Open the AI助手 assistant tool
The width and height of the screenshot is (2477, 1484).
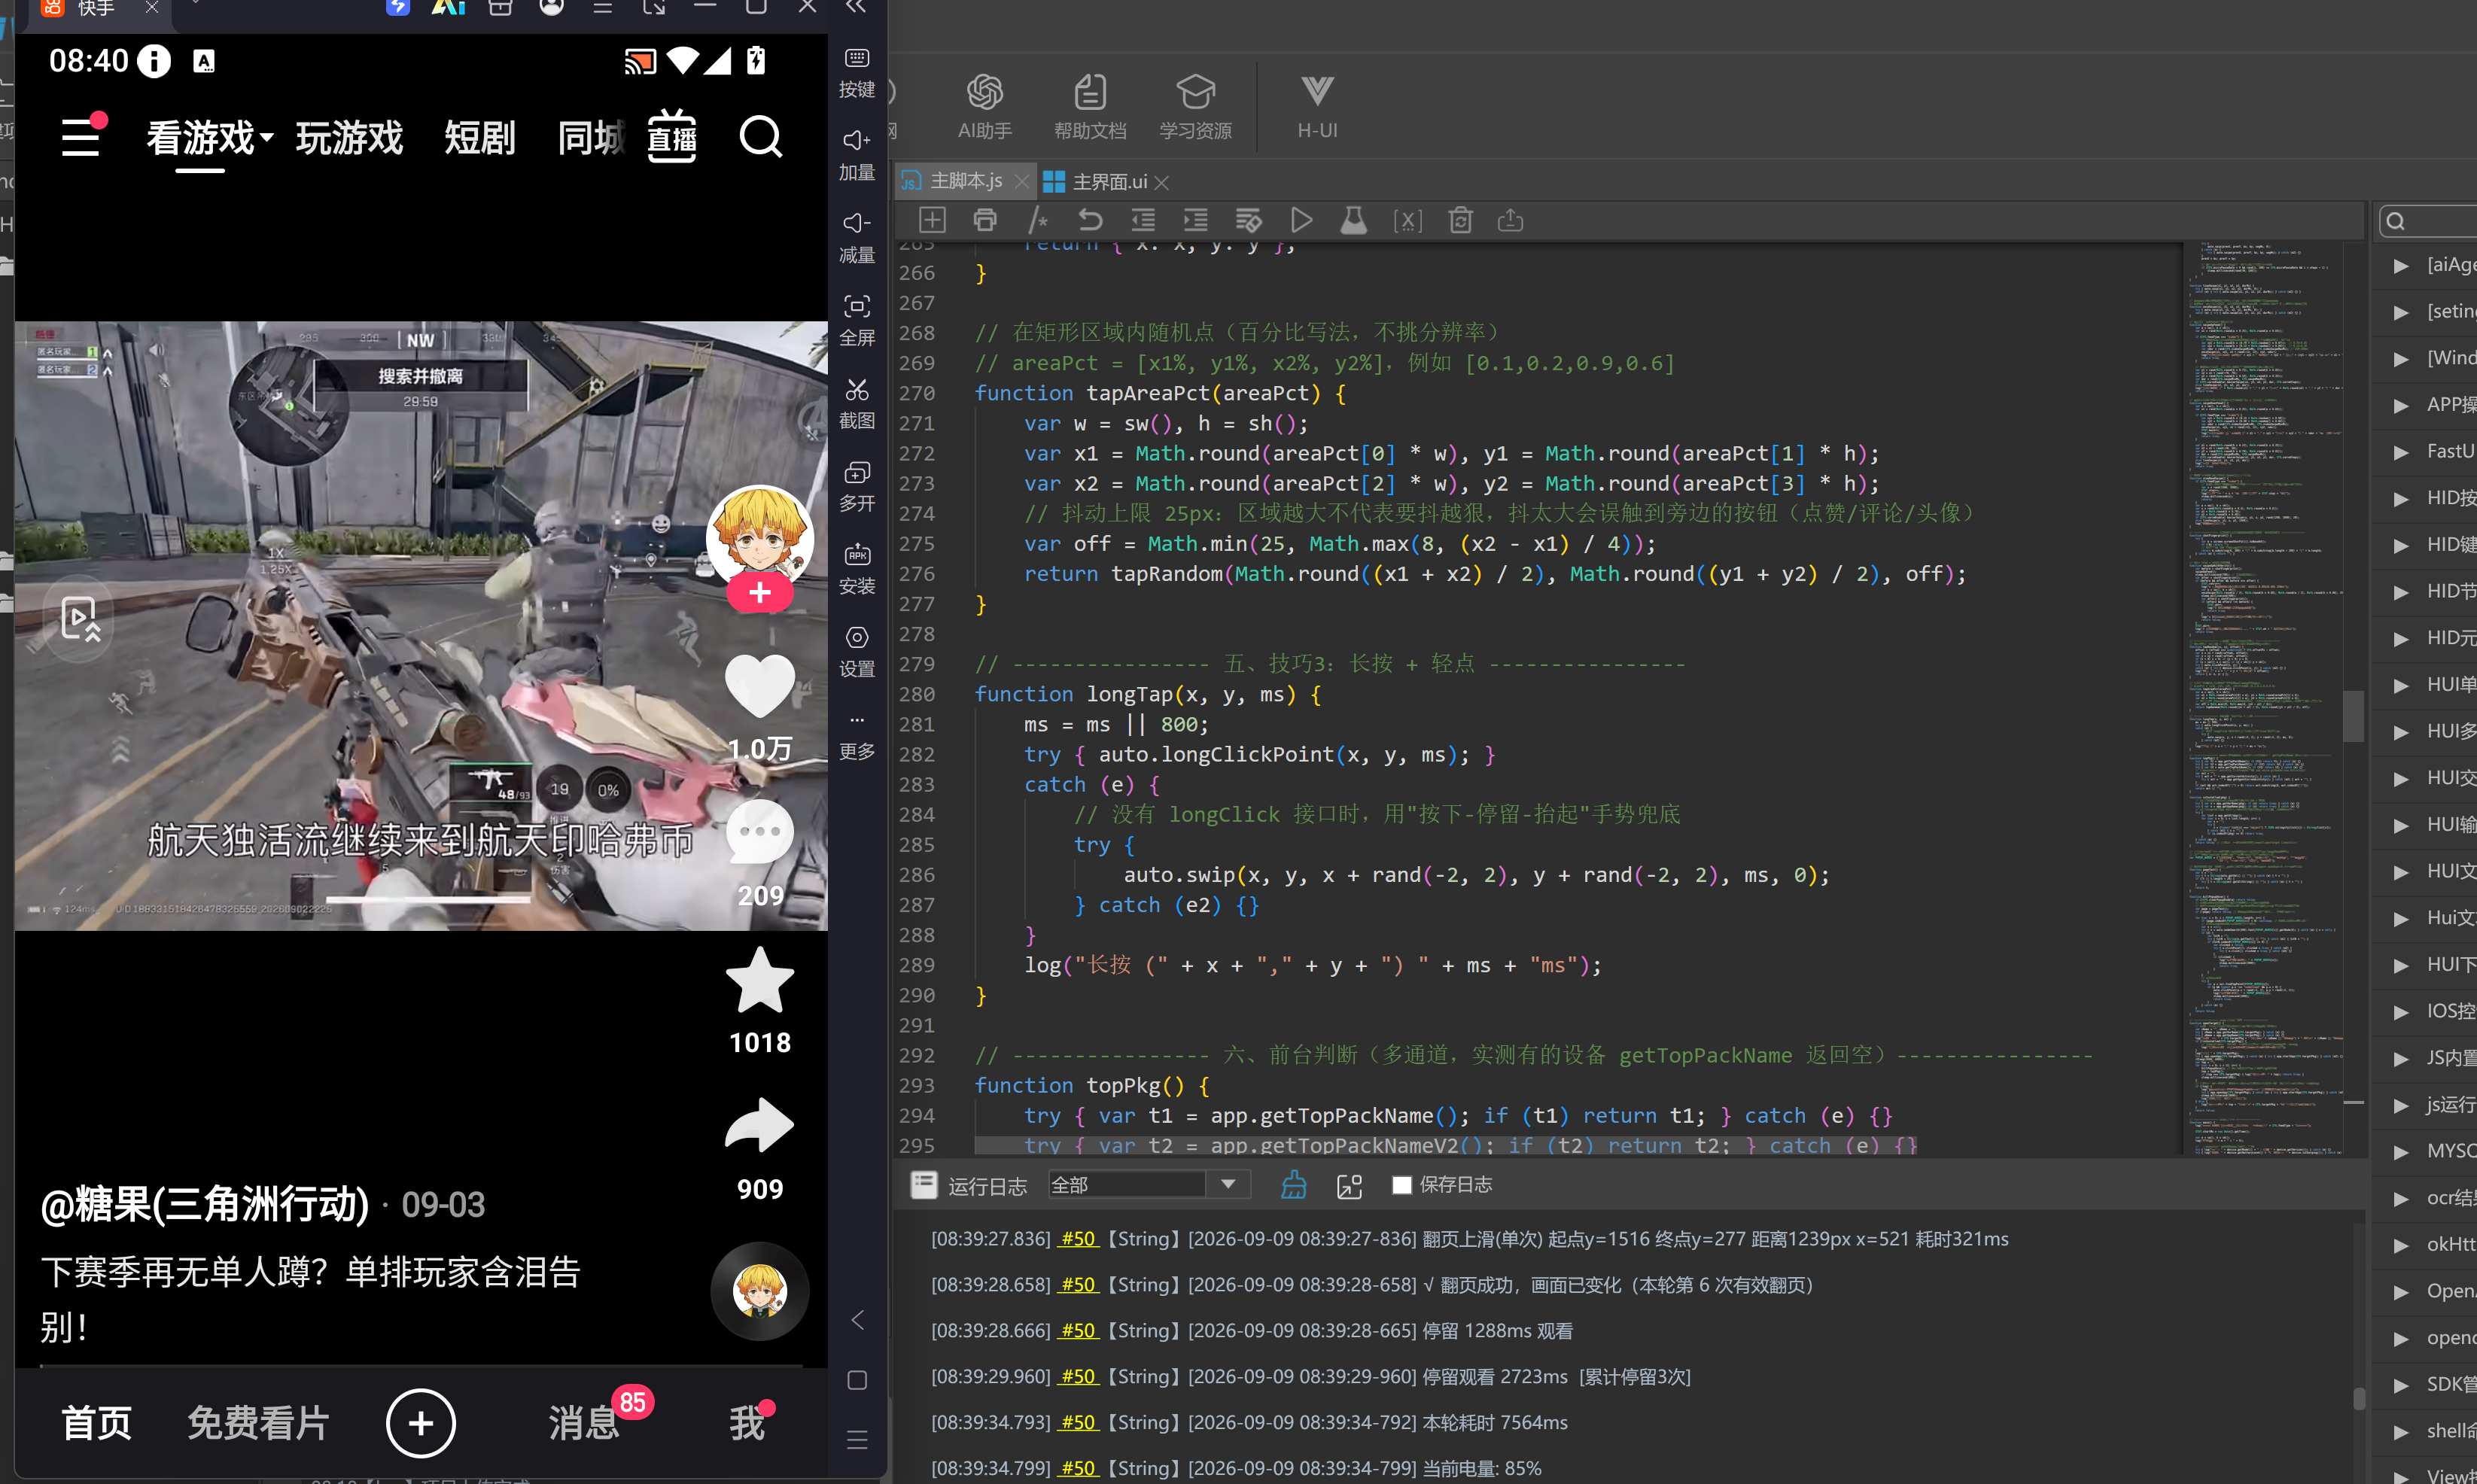pyautogui.click(x=984, y=106)
